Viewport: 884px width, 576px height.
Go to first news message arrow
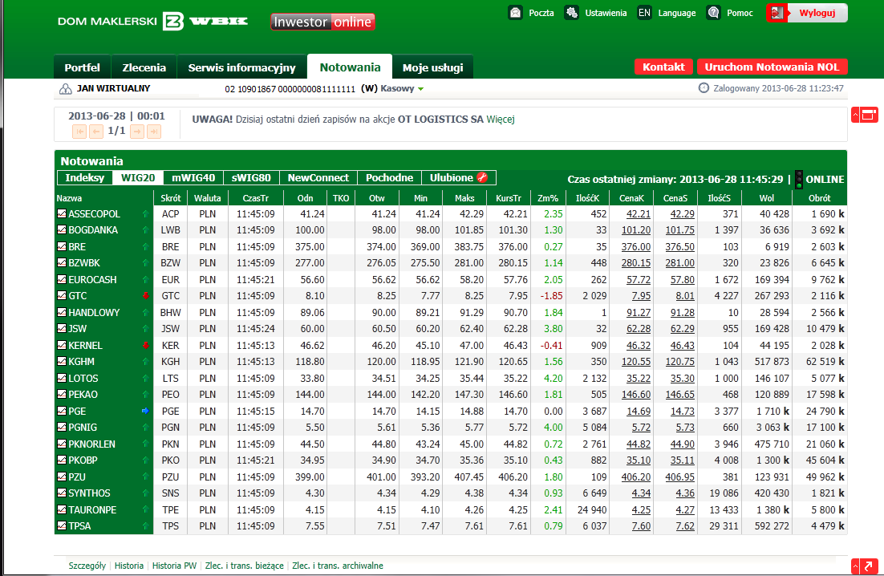pyautogui.click(x=79, y=132)
